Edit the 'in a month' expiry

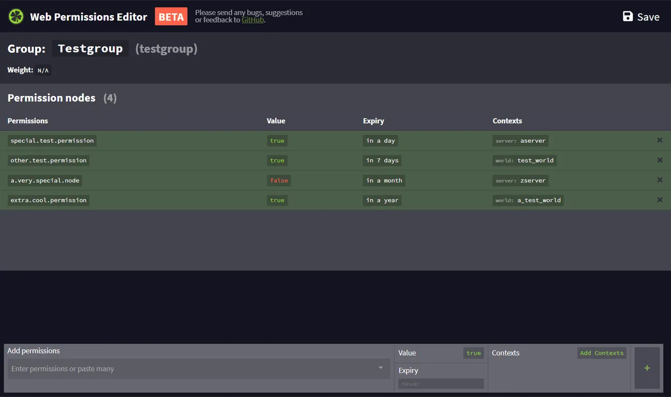coord(384,180)
